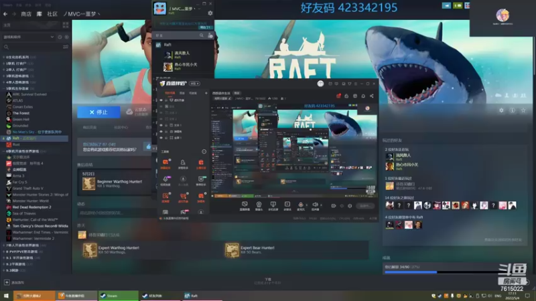Click the library search field
Screen dimensions: 536x301
(32, 47)
